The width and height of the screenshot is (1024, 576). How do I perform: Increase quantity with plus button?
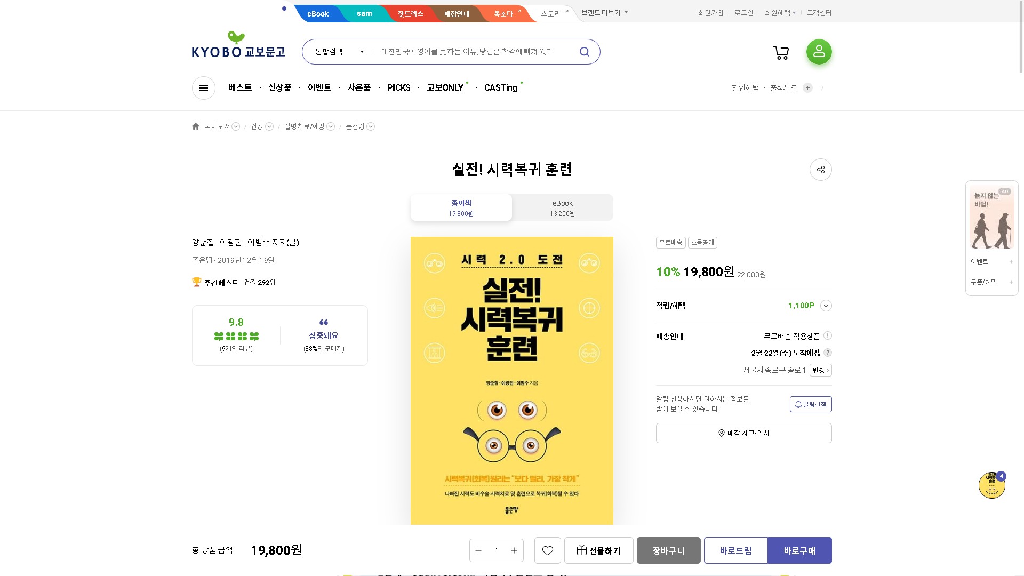click(514, 550)
